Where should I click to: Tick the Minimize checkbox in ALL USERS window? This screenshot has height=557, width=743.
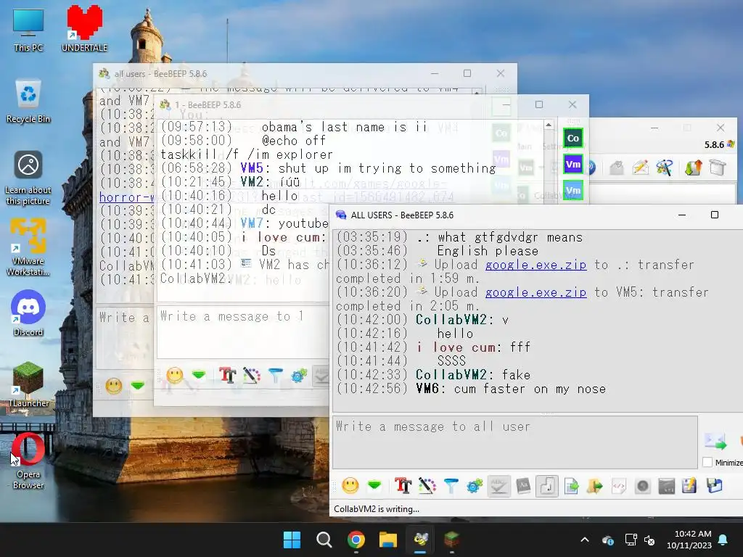(707, 462)
